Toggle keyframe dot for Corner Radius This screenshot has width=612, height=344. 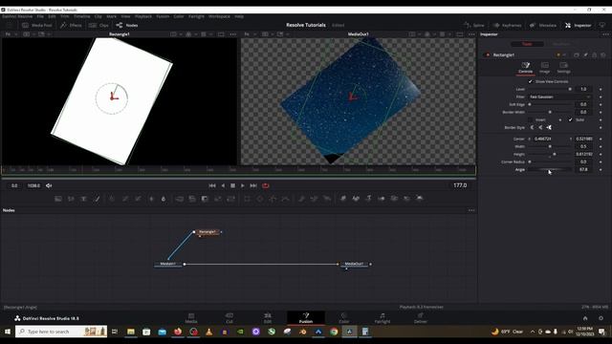(601, 161)
